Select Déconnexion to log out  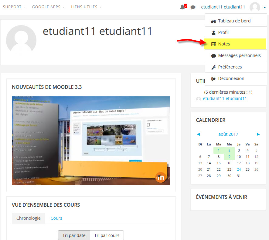tap(231, 78)
